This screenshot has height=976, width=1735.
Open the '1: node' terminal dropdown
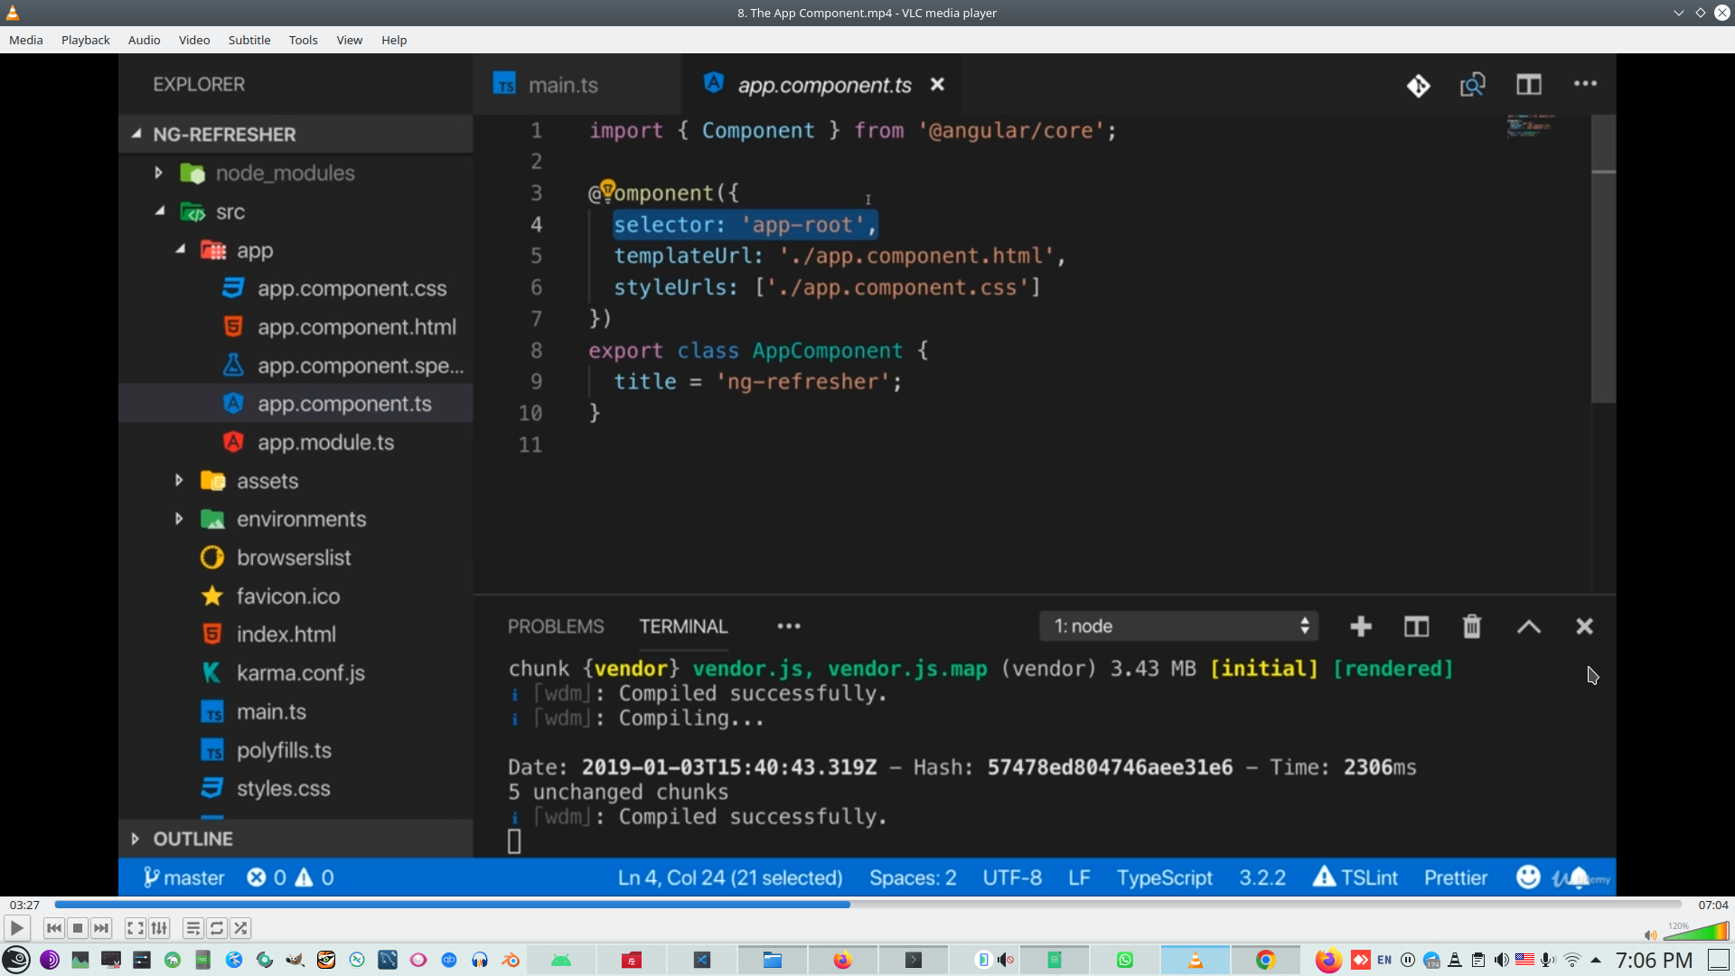coord(1178,626)
